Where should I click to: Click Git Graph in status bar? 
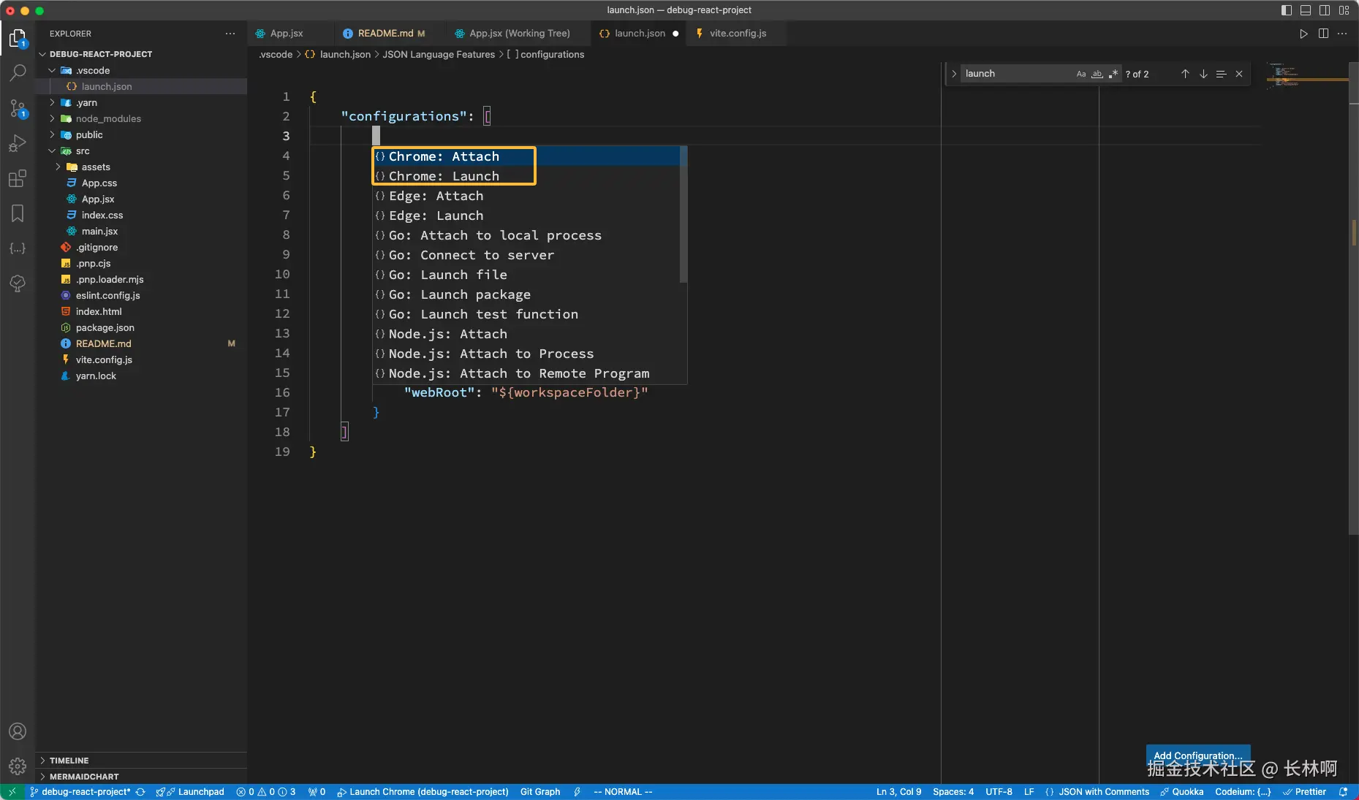pos(540,792)
